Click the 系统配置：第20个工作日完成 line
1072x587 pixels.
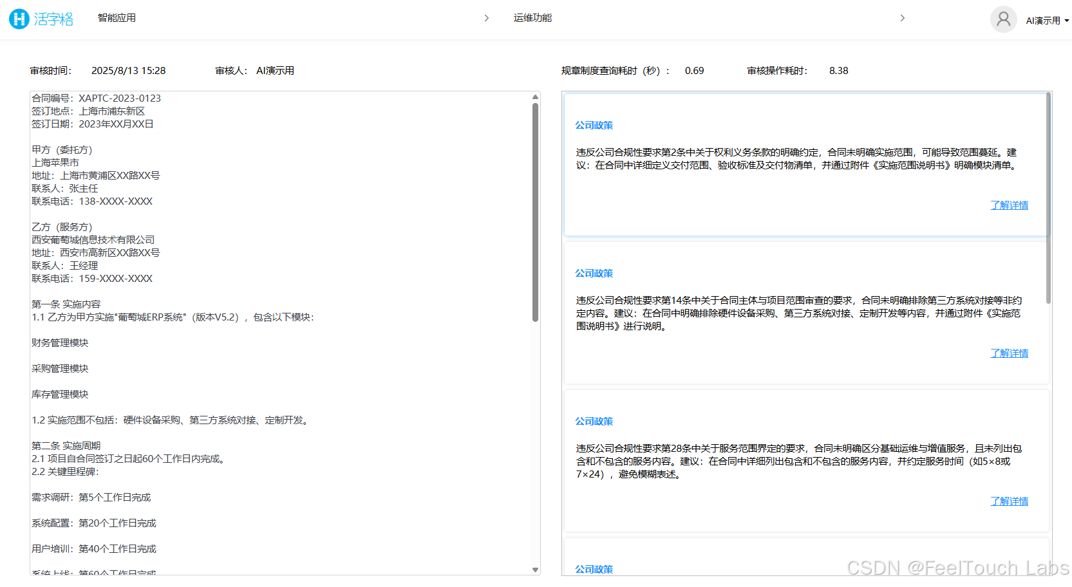coord(94,523)
